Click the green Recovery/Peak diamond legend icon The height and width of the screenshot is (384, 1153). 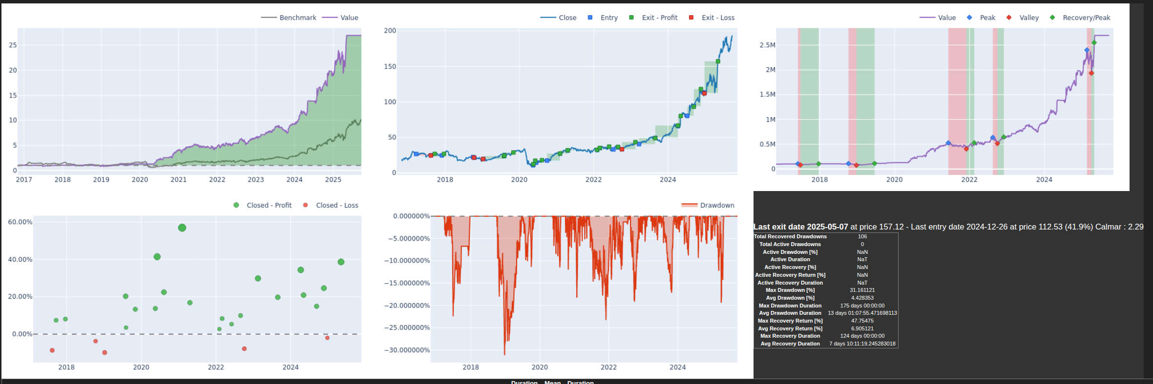tap(1052, 18)
